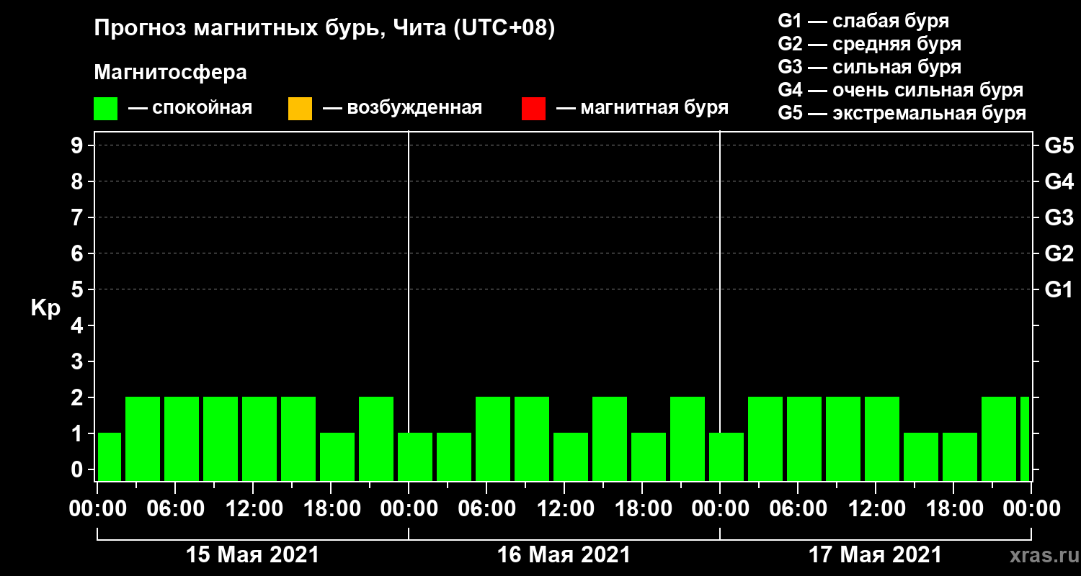Click the 'Магнитосфера' legend heading
This screenshot has height=576, width=1081.
click(x=170, y=73)
